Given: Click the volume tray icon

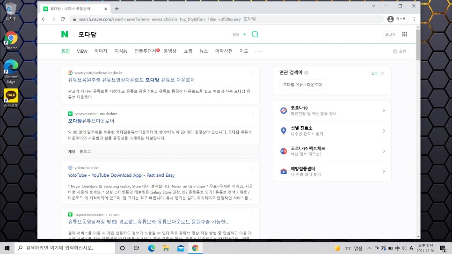Looking at the screenshot, I should [404, 248].
